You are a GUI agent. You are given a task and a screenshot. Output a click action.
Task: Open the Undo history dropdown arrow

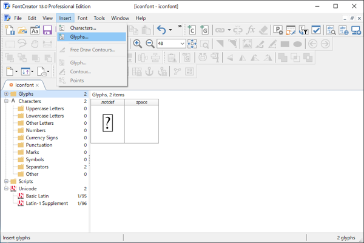point(170,30)
